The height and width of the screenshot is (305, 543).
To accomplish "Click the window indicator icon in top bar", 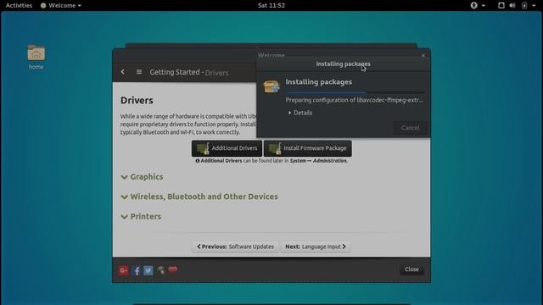I will (501, 5).
